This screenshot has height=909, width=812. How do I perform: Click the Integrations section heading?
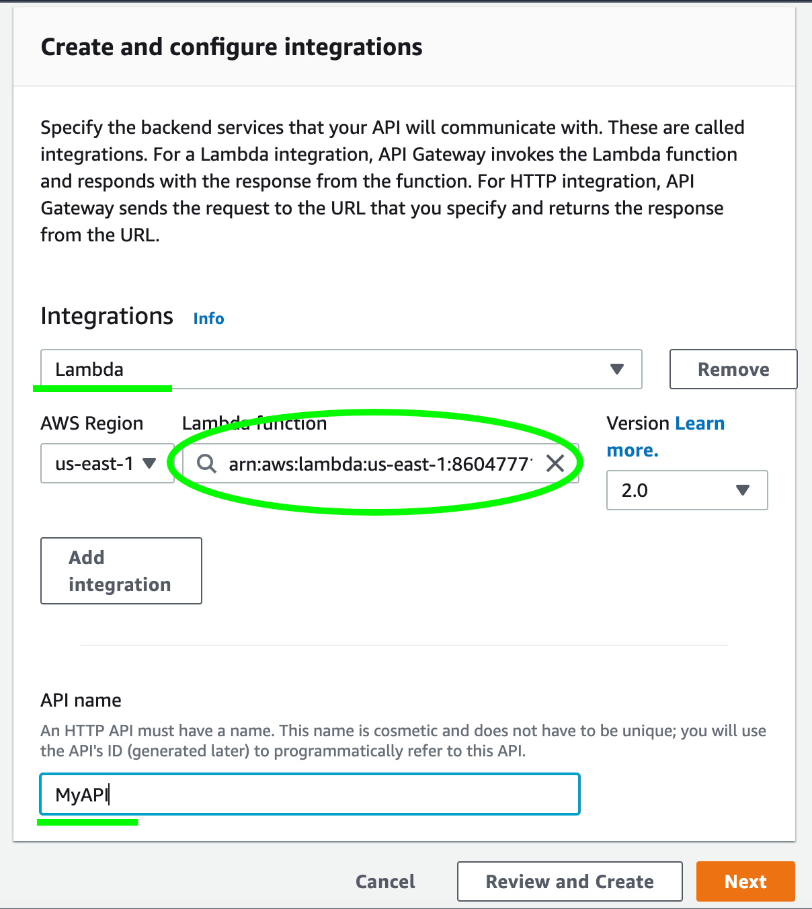click(107, 316)
